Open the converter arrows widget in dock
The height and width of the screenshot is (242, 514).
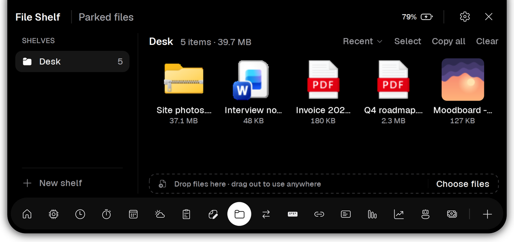[x=266, y=214]
